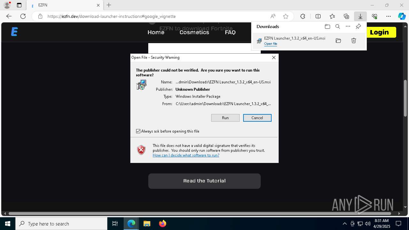Image resolution: width=409 pixels, height=230 pixels.
Task: Click the Edge profile avatar icon
Action: [x=7, y=5]
